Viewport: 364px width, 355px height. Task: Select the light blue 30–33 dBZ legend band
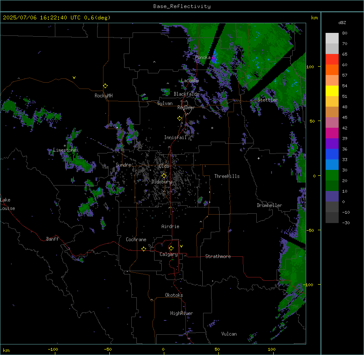tap(332, 165)
